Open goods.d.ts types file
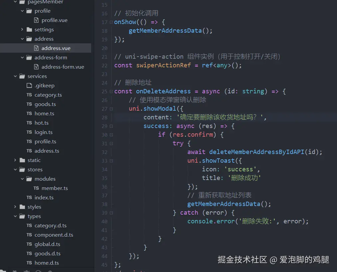The image size is (337, 272). tap(48, 253)
